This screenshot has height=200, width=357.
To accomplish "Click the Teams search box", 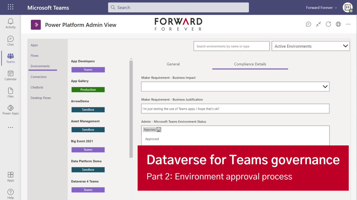I will click(178, 7).
